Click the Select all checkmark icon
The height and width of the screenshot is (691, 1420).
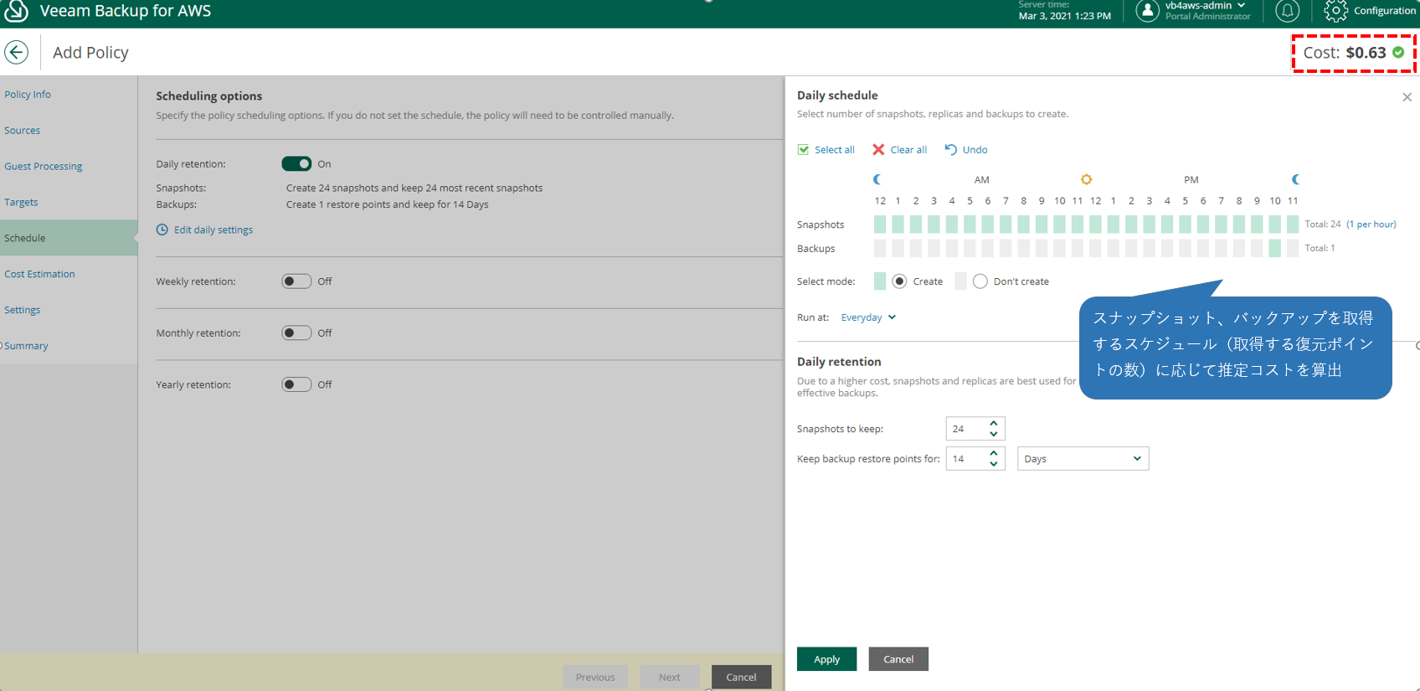click(x=804, y=150)
